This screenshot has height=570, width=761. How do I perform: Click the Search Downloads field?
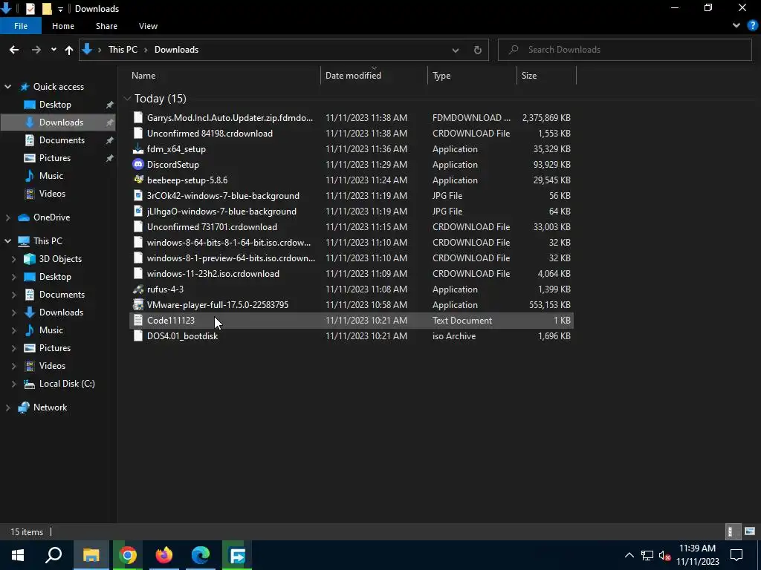pyautogui.click(x=624, y=50)
